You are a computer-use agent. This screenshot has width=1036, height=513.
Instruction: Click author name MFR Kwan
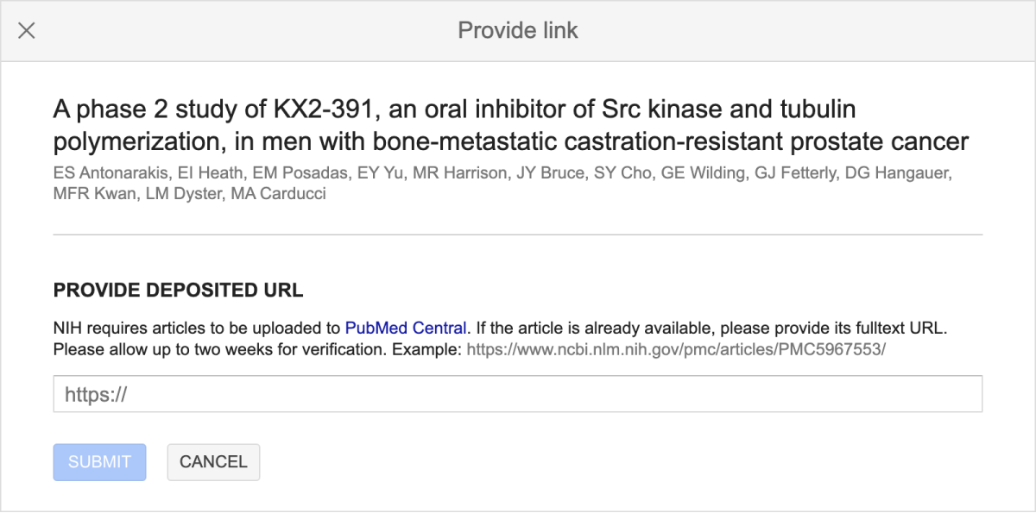tap(94, 194)
